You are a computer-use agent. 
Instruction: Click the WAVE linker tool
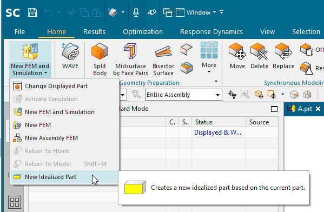pyautogui.click(x=70, y=56)
